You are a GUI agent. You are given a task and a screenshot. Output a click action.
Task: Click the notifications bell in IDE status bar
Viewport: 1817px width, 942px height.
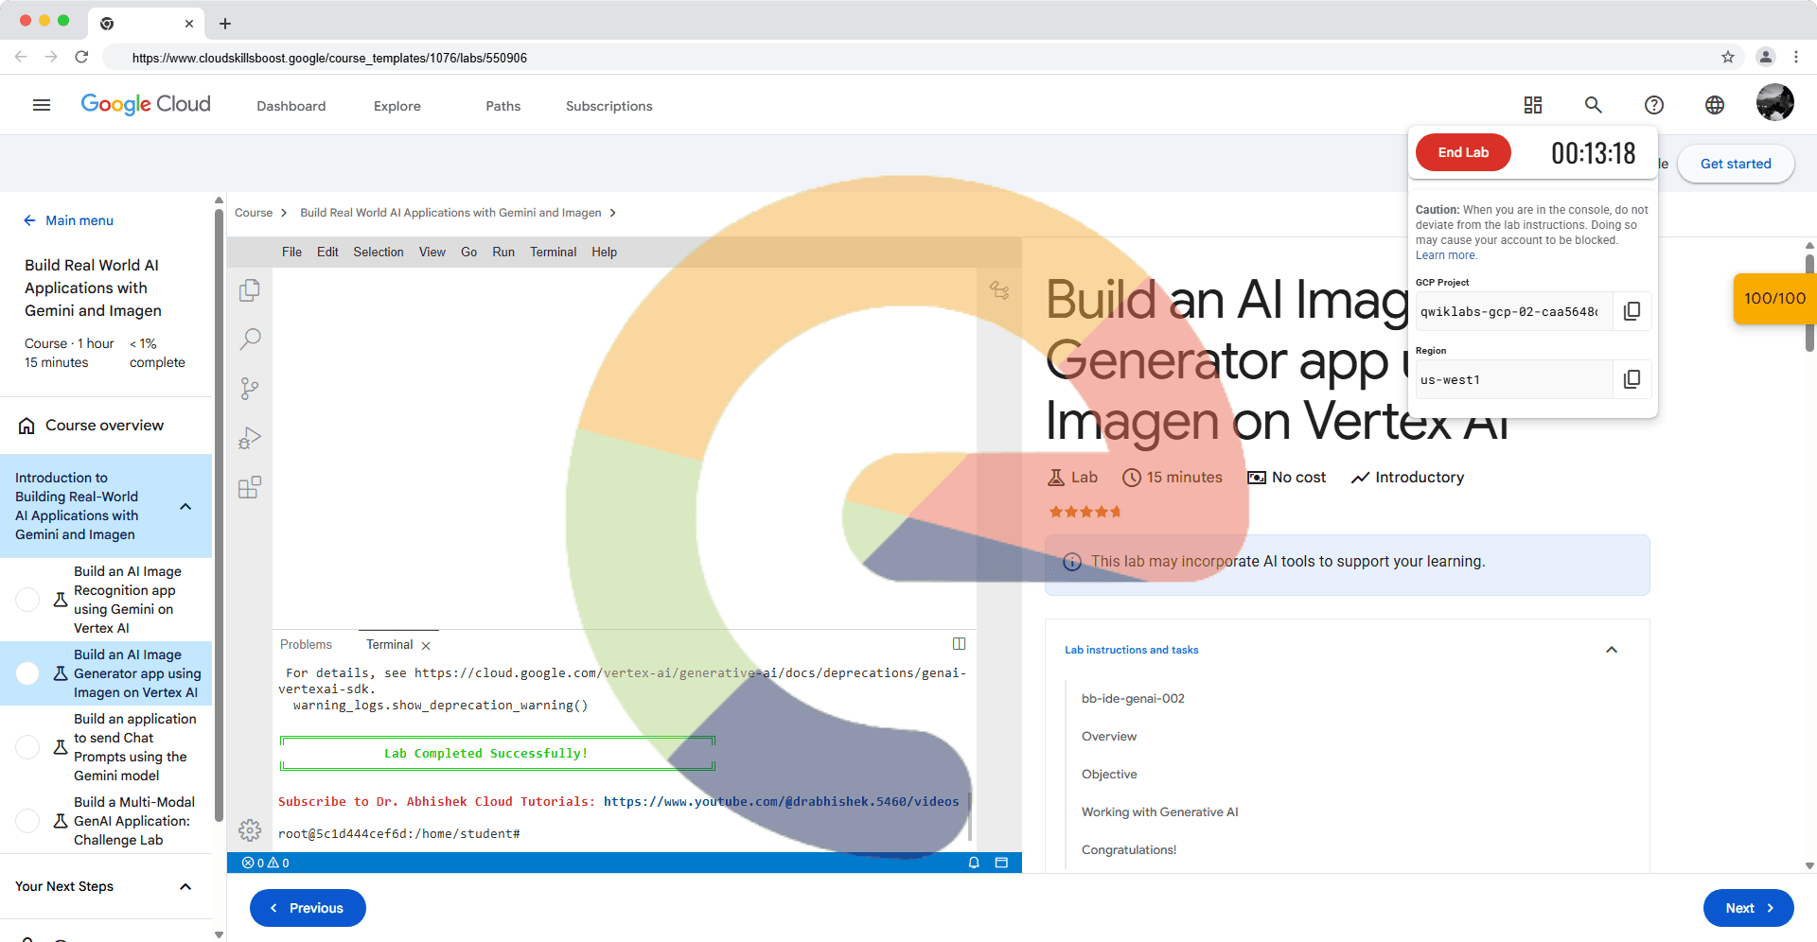(x=974, y=863)
